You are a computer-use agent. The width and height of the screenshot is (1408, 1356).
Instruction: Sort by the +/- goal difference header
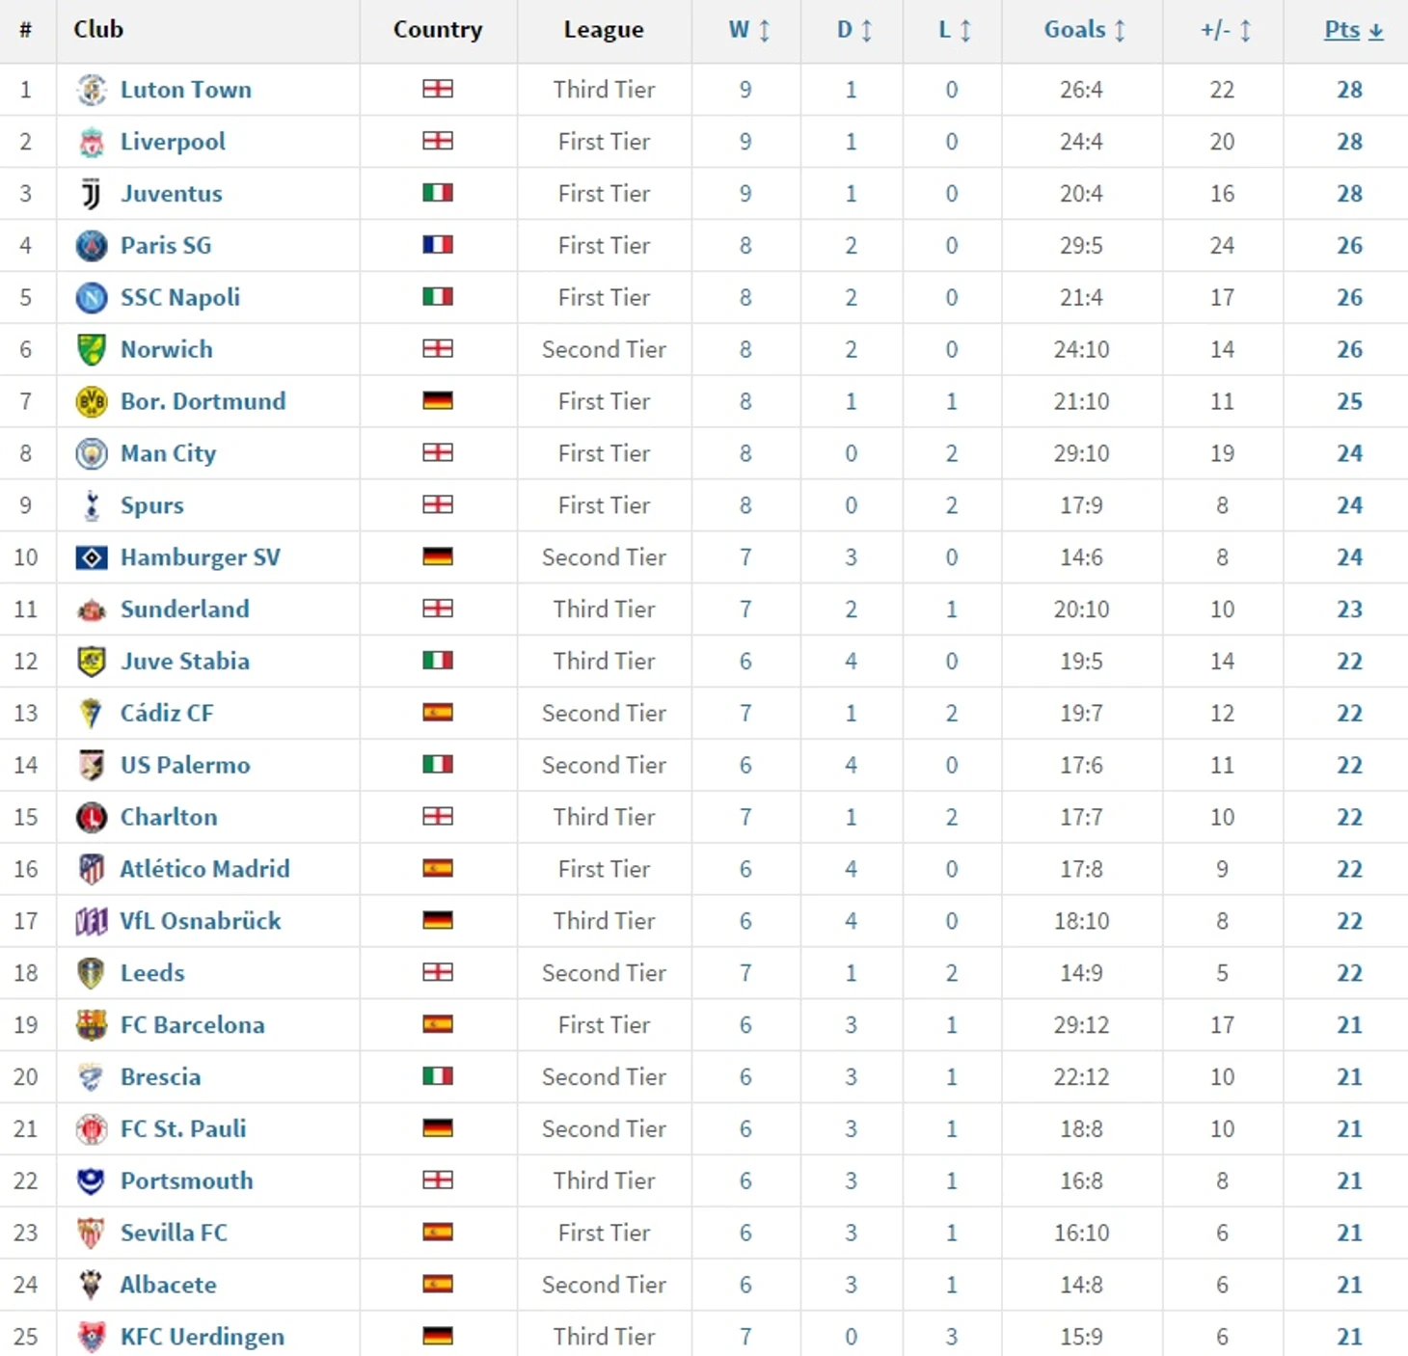point(1225,30)
